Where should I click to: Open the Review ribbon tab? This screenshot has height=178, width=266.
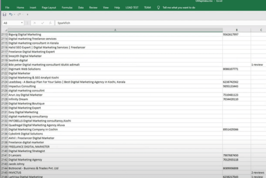(93, 8)
